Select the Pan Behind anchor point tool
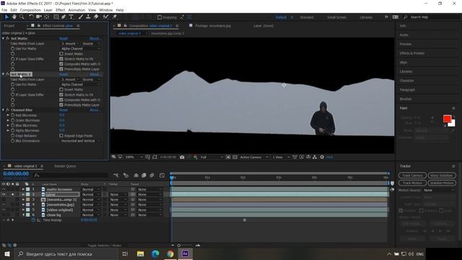Screen dimensions: 462x260 (x=46, y=17)
